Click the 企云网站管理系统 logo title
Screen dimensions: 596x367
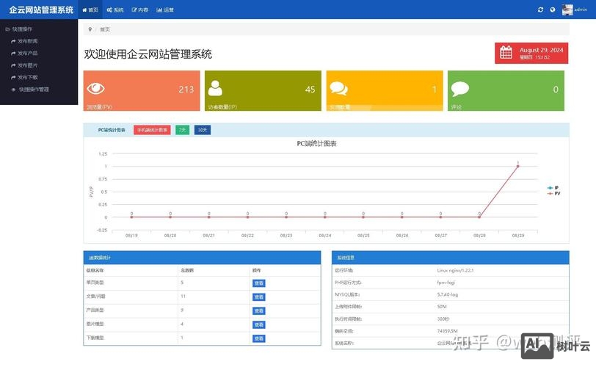click(41, 10)
